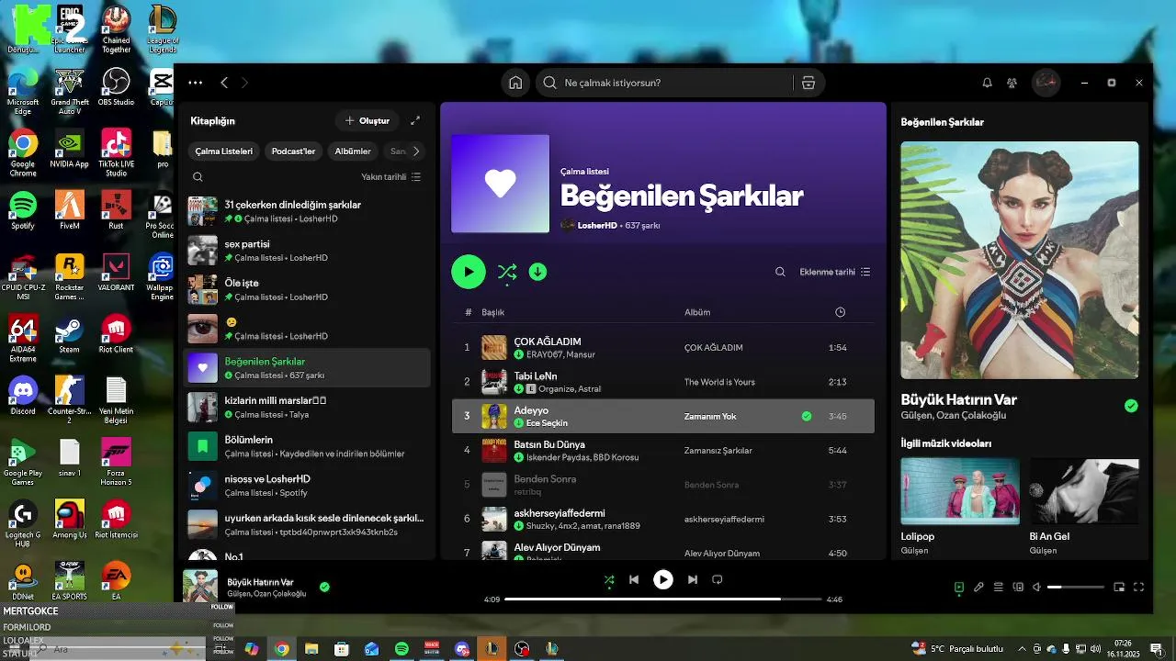Click the 'Ne çalmak istiyorsun?' search field

click(665, 83)
